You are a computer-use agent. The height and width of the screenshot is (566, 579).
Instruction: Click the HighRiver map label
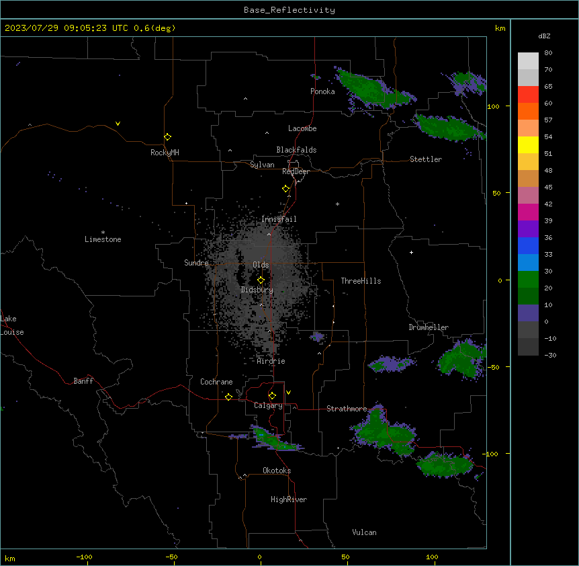click(x=289, y=499)
